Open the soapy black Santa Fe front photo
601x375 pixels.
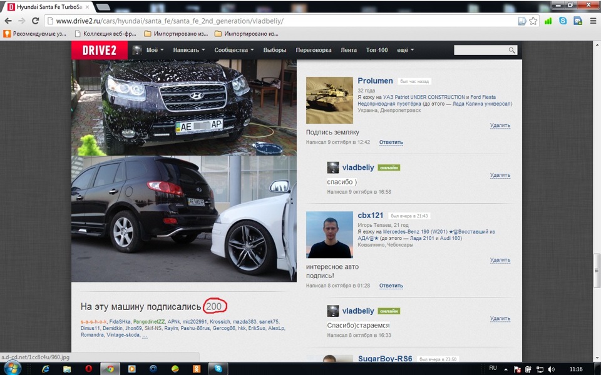[184, 107]
